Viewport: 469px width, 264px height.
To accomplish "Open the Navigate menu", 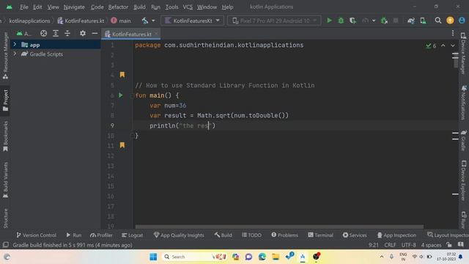I will pos(74,7).
